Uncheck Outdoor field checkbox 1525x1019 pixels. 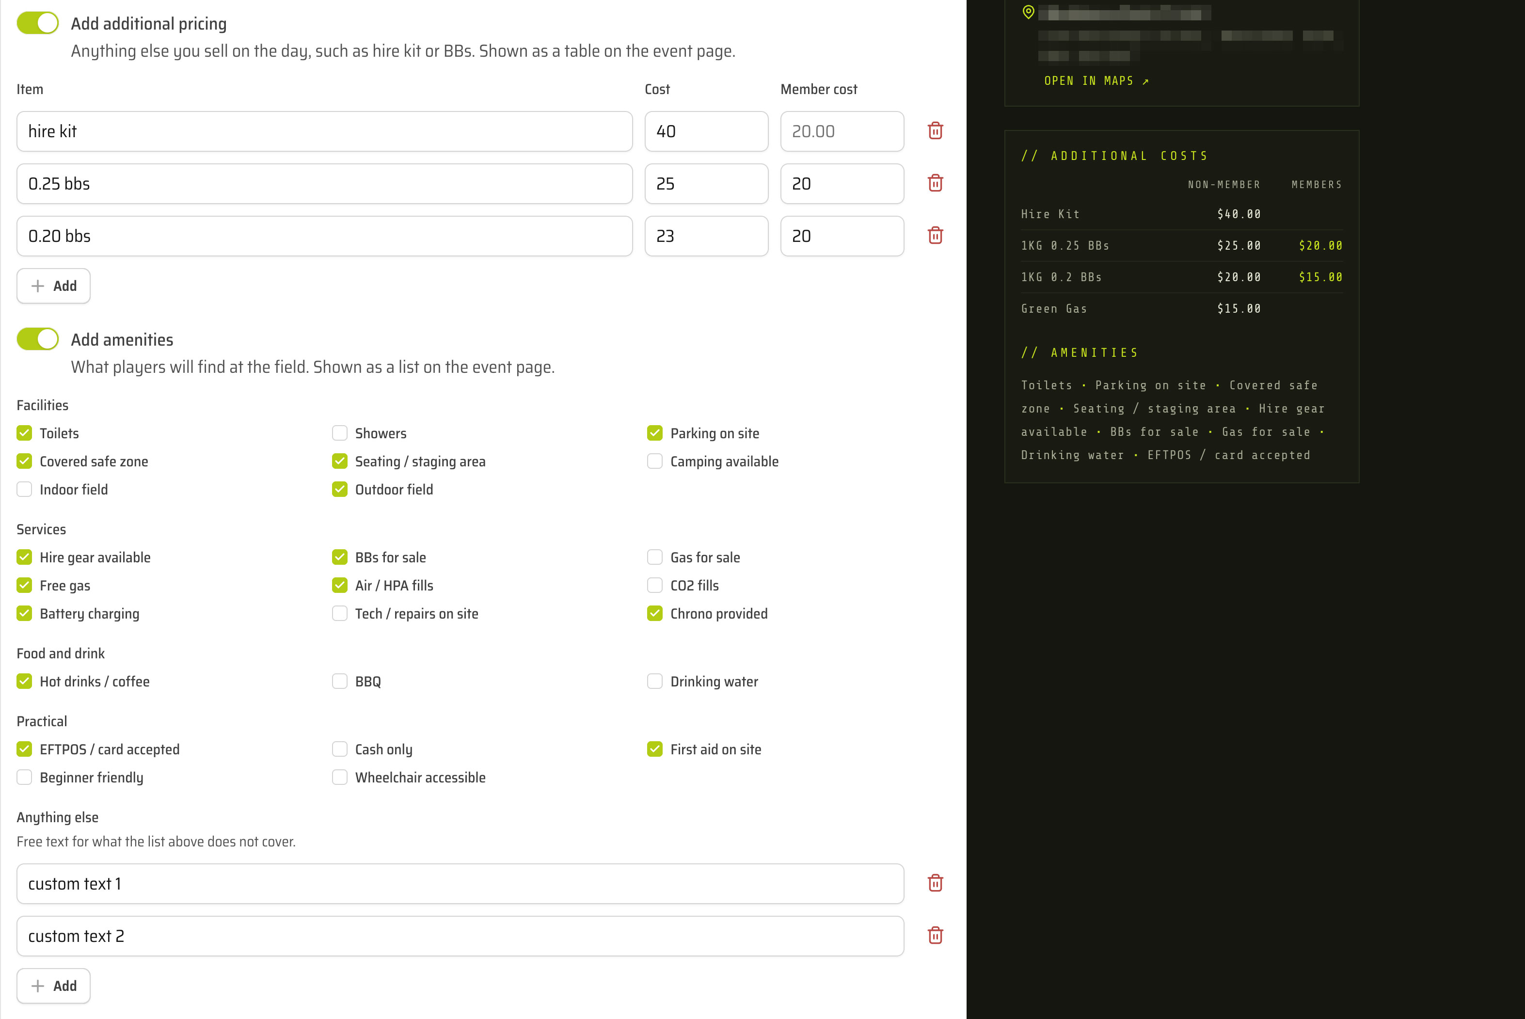click(340, 489)
